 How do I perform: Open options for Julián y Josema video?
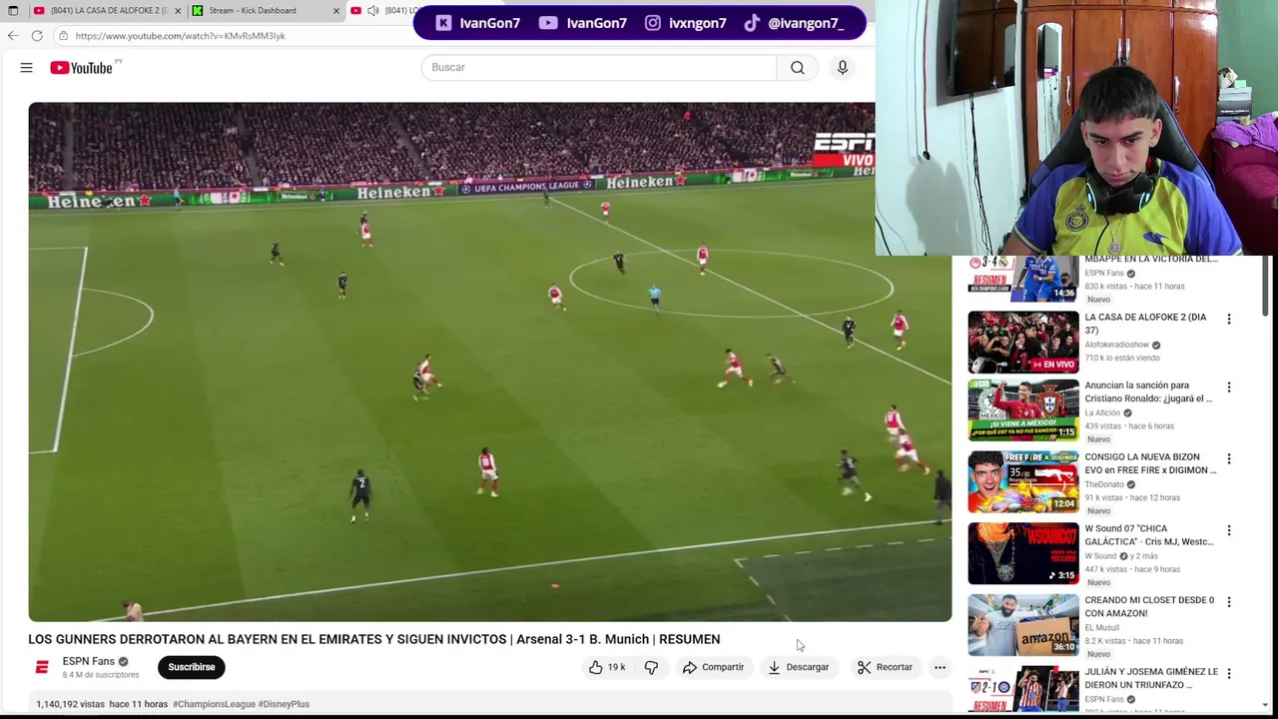coord(1229,675)
